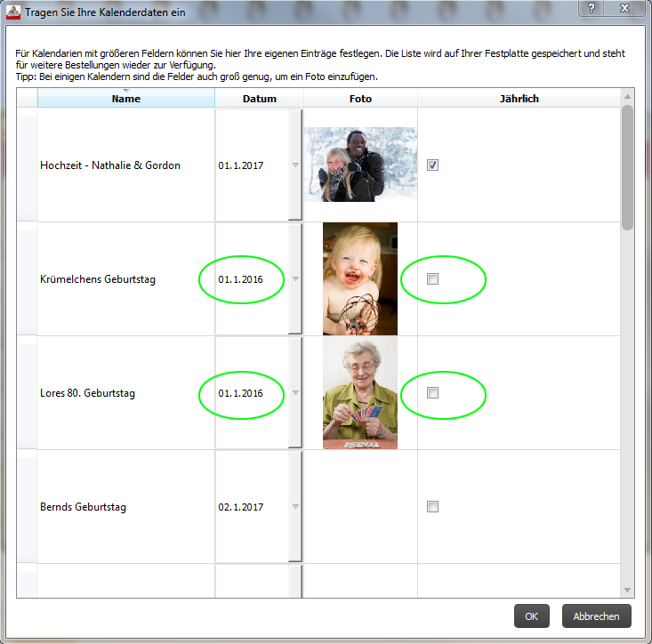Open date dropdown for Krümelchens Geburtstag
The image size is (652, 644).
point(295,279)
